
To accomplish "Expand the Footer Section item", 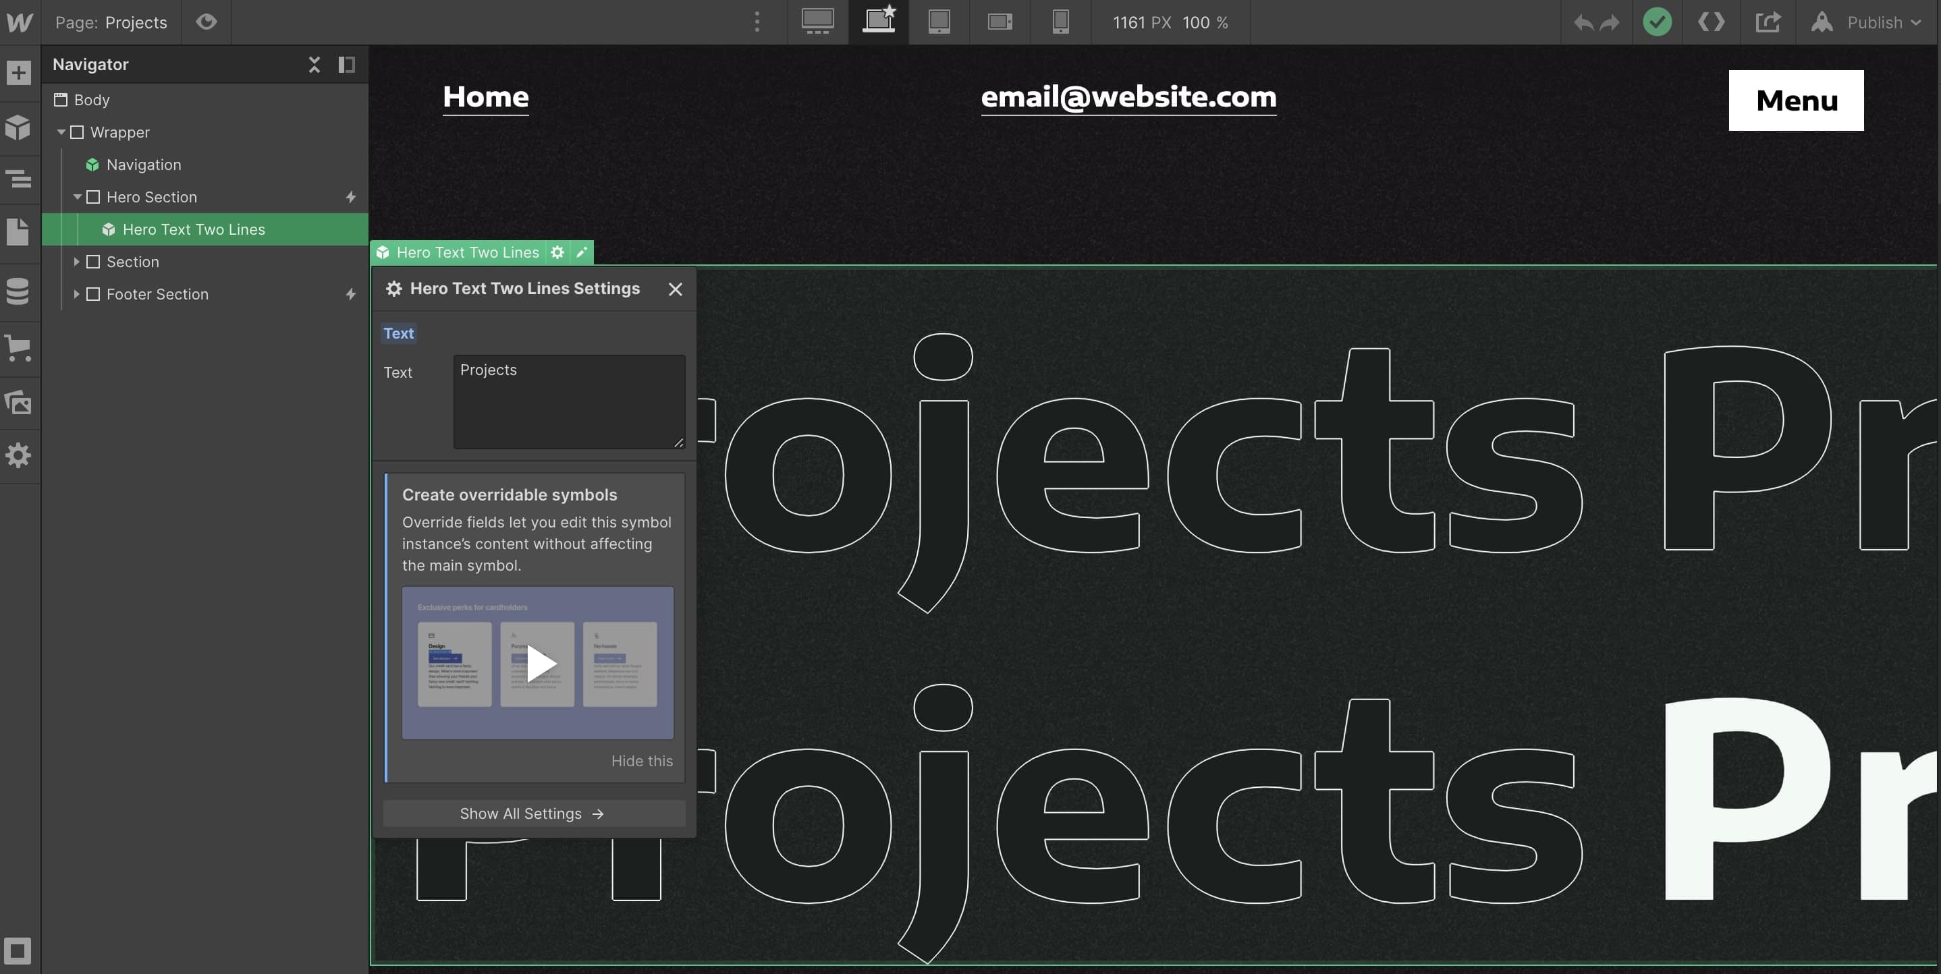I will pyautogui.click(x=76, y=295).
